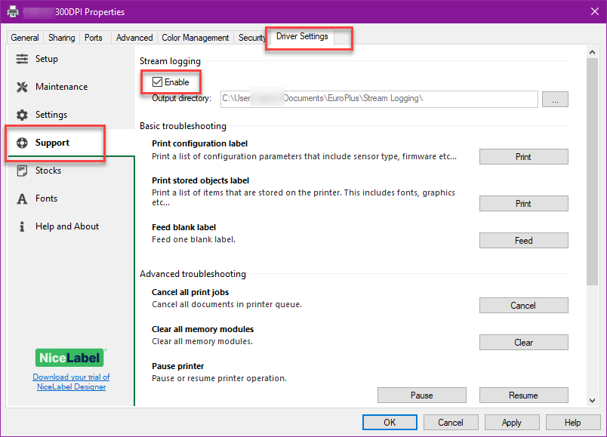The height and width of the screenshot is (437, 607).
Task: Click the Settings gear icon
Action: coord(22,115)
